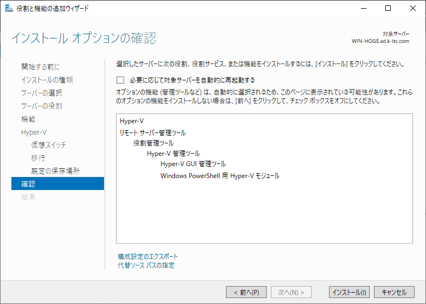This screenshot has height=304, width=426.
Task: Cancel the wizard with キャンセル button
Action: coord(394,292)
